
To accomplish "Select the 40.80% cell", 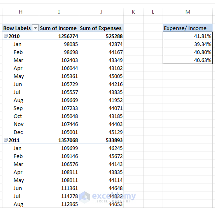I will point(188,52).
